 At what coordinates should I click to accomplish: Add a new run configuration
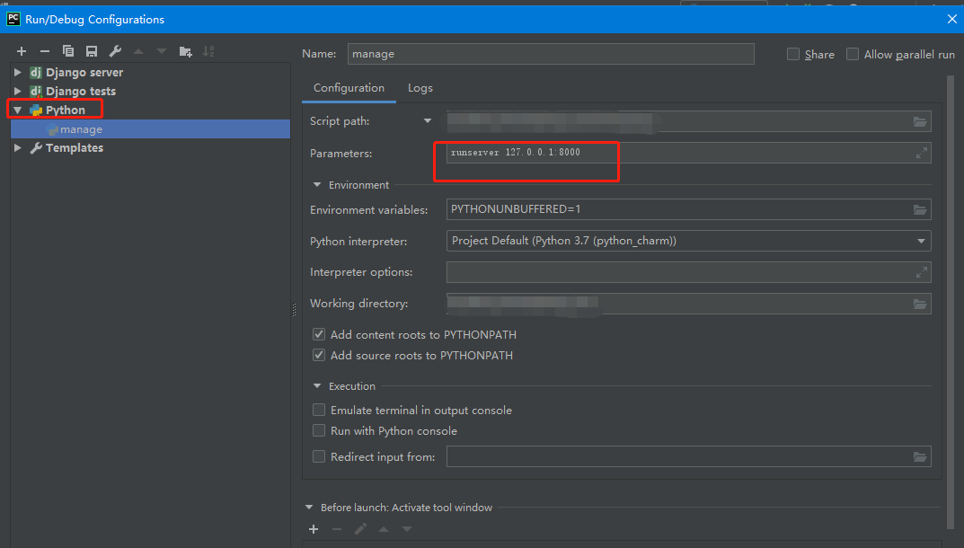pyautogui.click(x=22, y=51)
